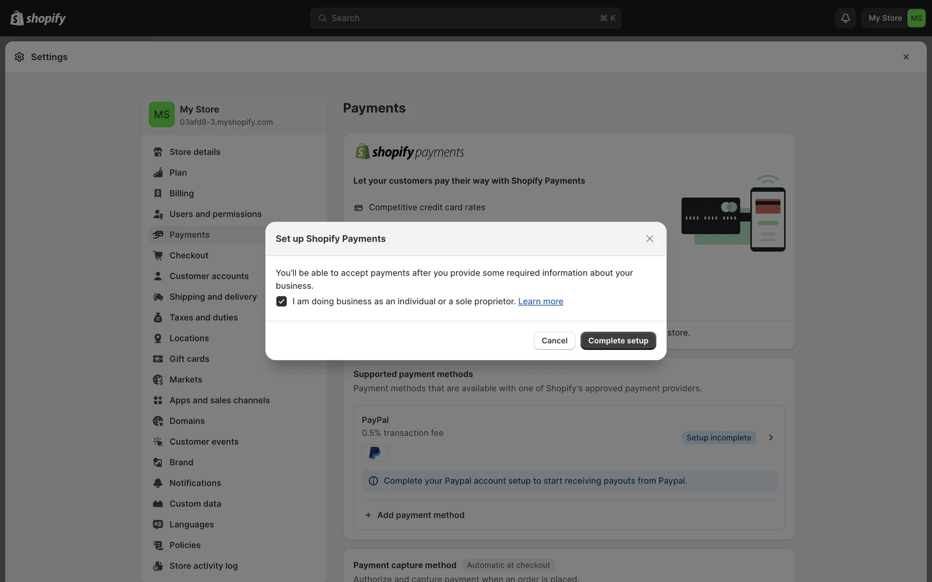Screen dimensions: 932x582
Task: Expand PayPal details with the chevron arrow
Action: pos(771,437)
